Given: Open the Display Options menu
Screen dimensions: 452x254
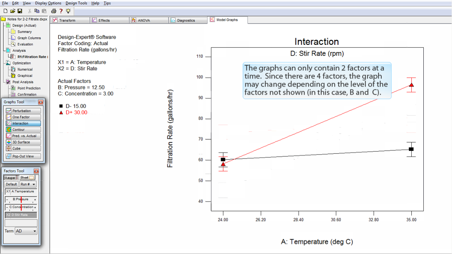Looking at the screenshot, I should coord(48,3).
